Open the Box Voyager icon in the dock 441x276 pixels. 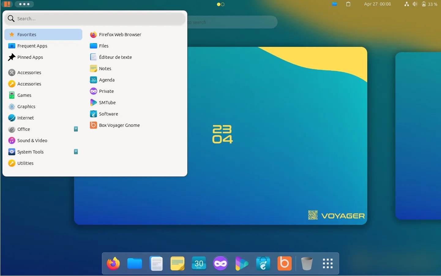284,263
